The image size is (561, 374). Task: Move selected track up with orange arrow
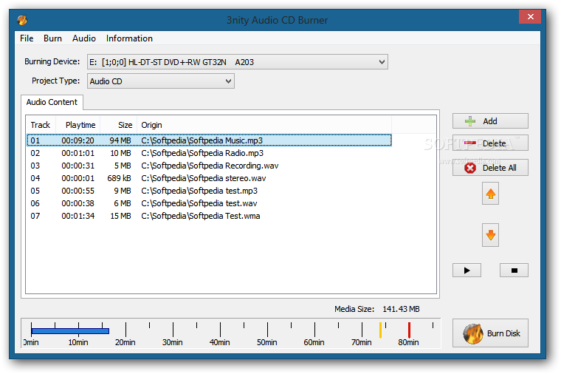490,194
